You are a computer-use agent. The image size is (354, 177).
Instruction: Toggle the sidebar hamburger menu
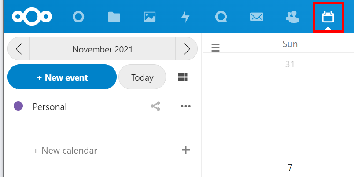click(215, 48)
